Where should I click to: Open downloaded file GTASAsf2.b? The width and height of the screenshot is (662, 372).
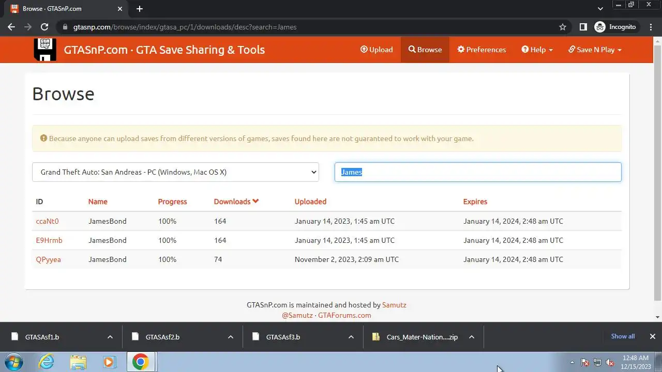pyautogui.click(x=162, y=337)
